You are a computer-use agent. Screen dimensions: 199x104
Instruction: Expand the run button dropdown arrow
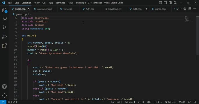[x=181, y=9]
